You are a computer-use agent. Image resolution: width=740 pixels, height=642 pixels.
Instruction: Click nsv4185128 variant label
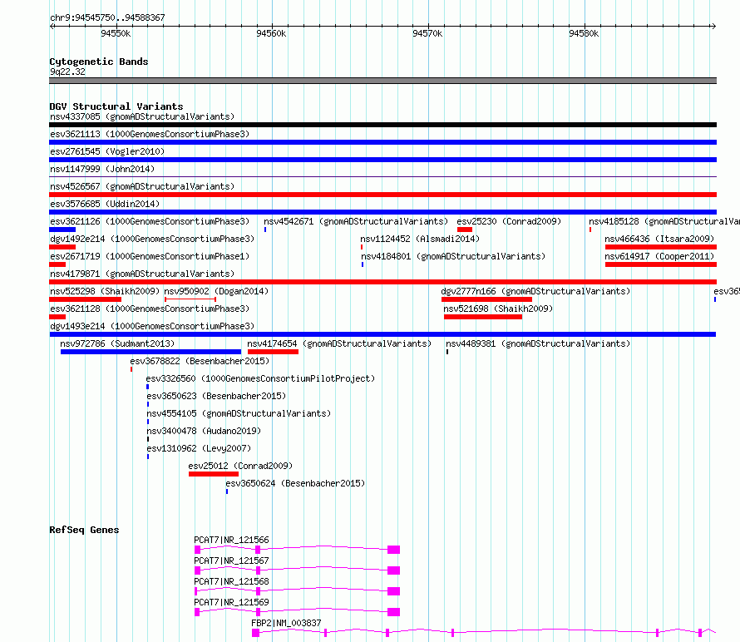click(x=664, y=221)
